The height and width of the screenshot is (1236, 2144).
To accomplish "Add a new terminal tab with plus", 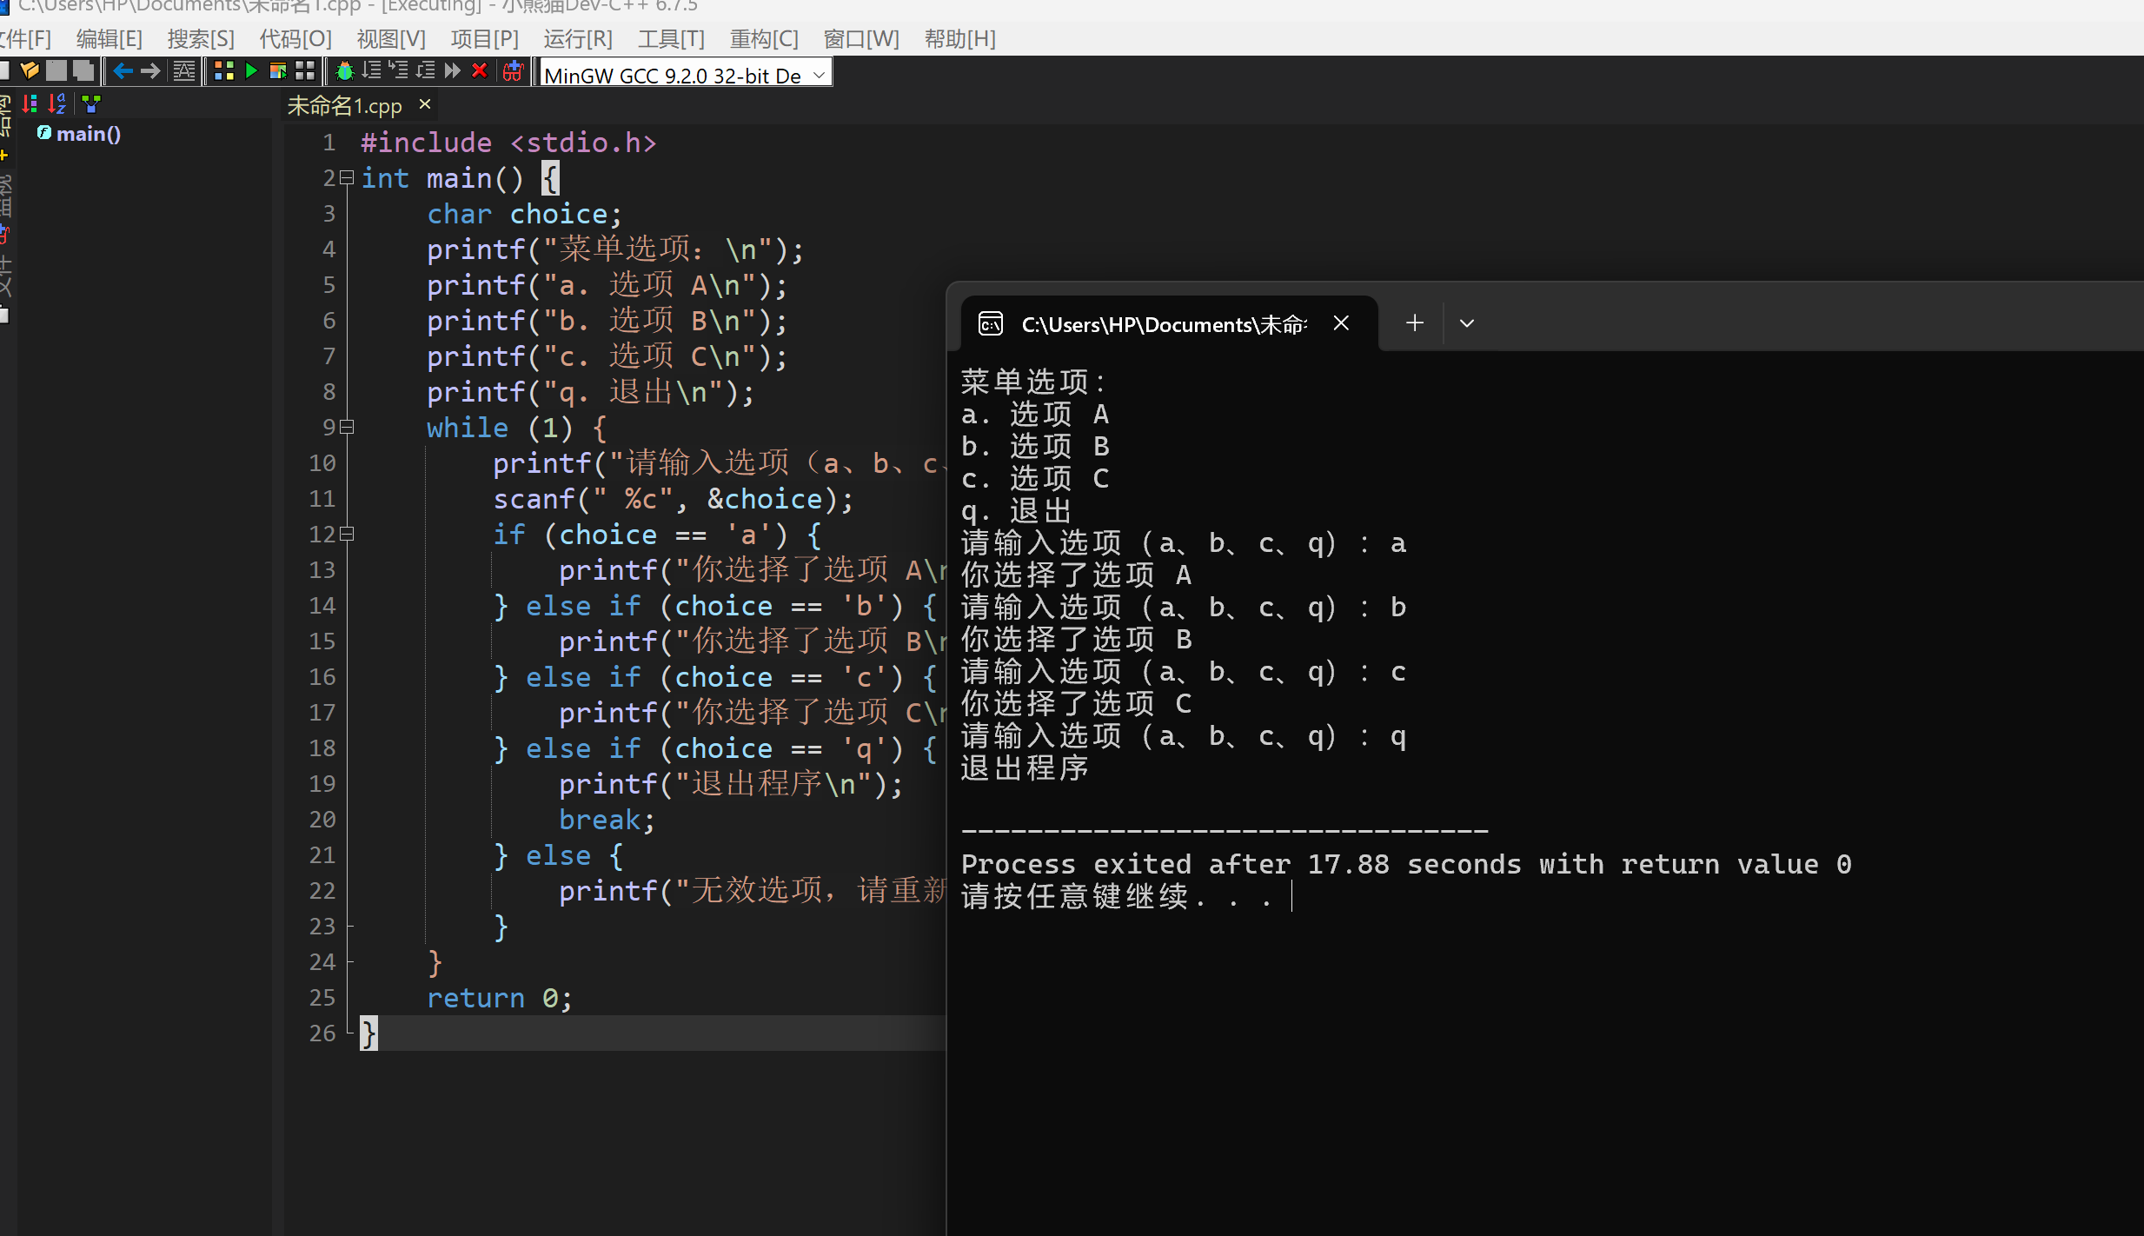I will pyautogui.click(x=1415, y=323).
